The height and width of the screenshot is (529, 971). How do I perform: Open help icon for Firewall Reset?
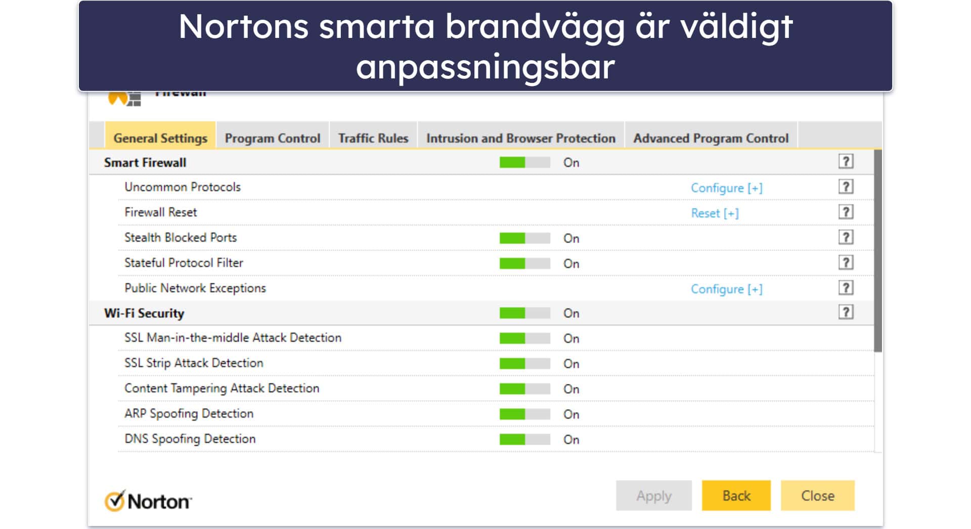[846, 212]
